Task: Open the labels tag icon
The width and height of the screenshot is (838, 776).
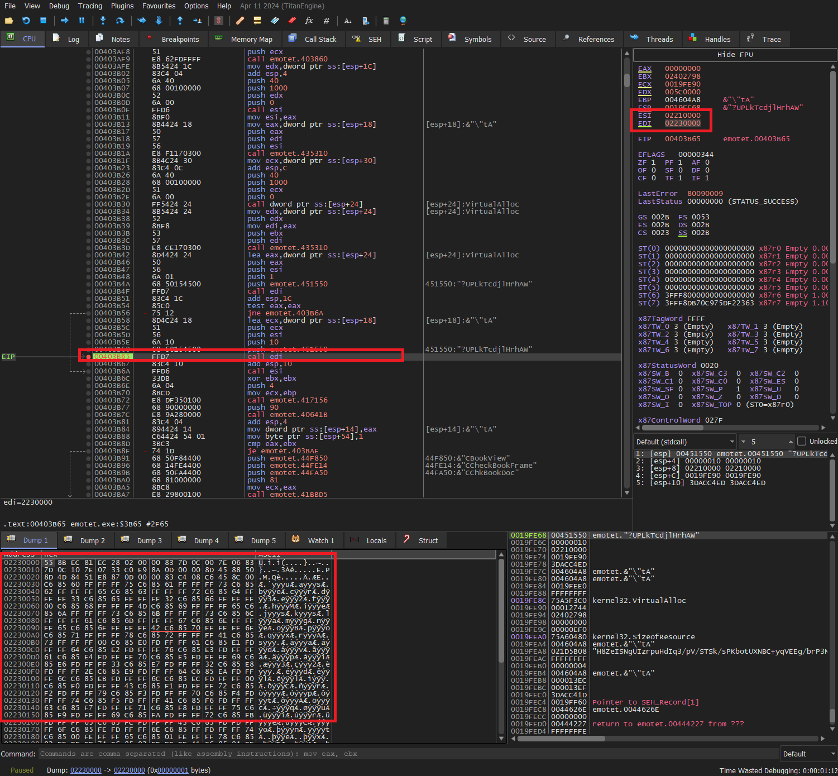Action: pos(275,21)
